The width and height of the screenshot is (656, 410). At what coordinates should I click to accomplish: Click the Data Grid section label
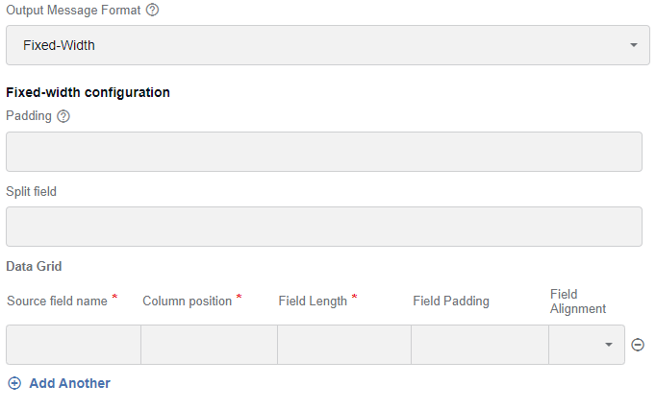(34, 266)
